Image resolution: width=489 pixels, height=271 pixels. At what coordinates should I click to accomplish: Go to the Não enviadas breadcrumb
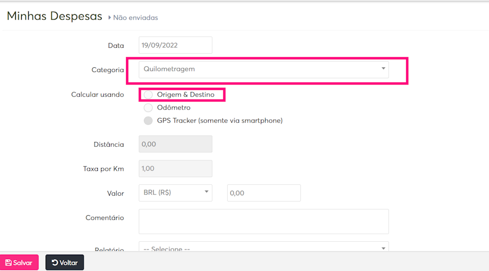135,18
